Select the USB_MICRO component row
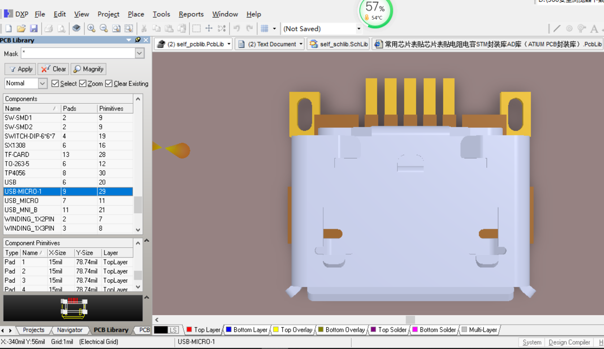This screenshot has width=604, height=349. pos(68,201)
